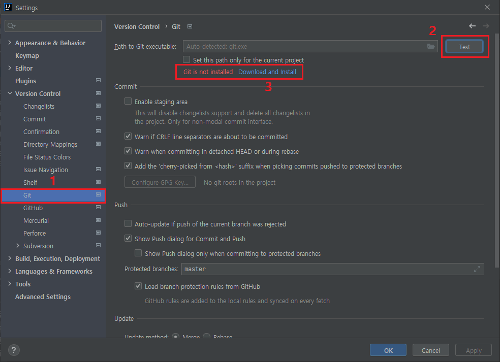Click the settings search field

pos(53,26)
